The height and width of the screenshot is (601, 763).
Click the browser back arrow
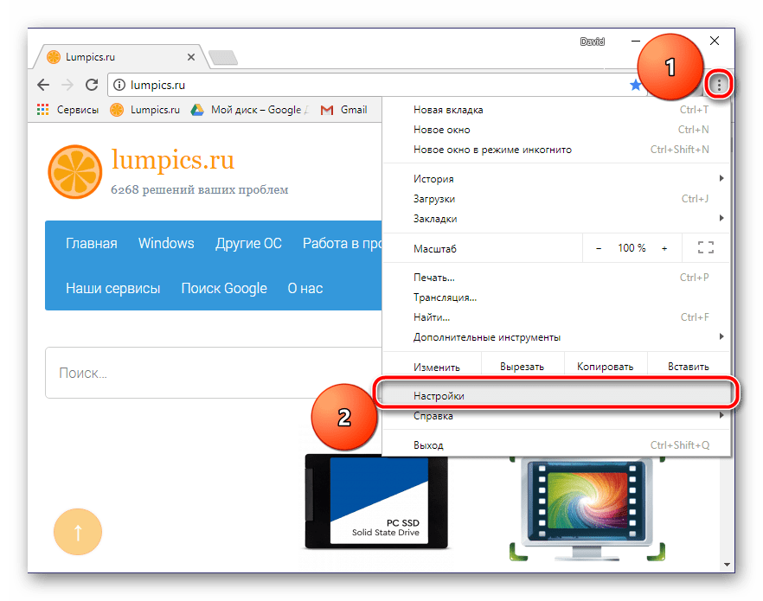pos(43,85)
